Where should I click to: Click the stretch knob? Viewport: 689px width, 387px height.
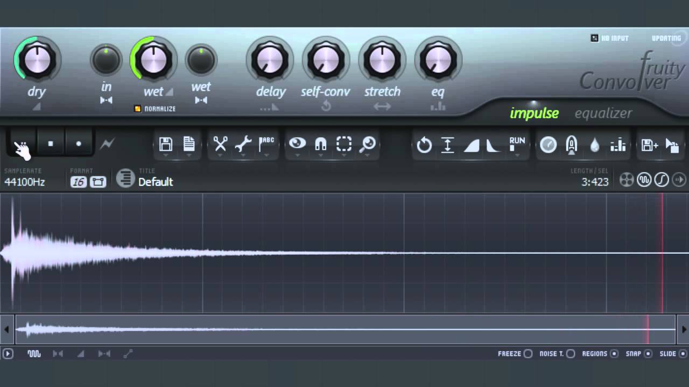382,59
